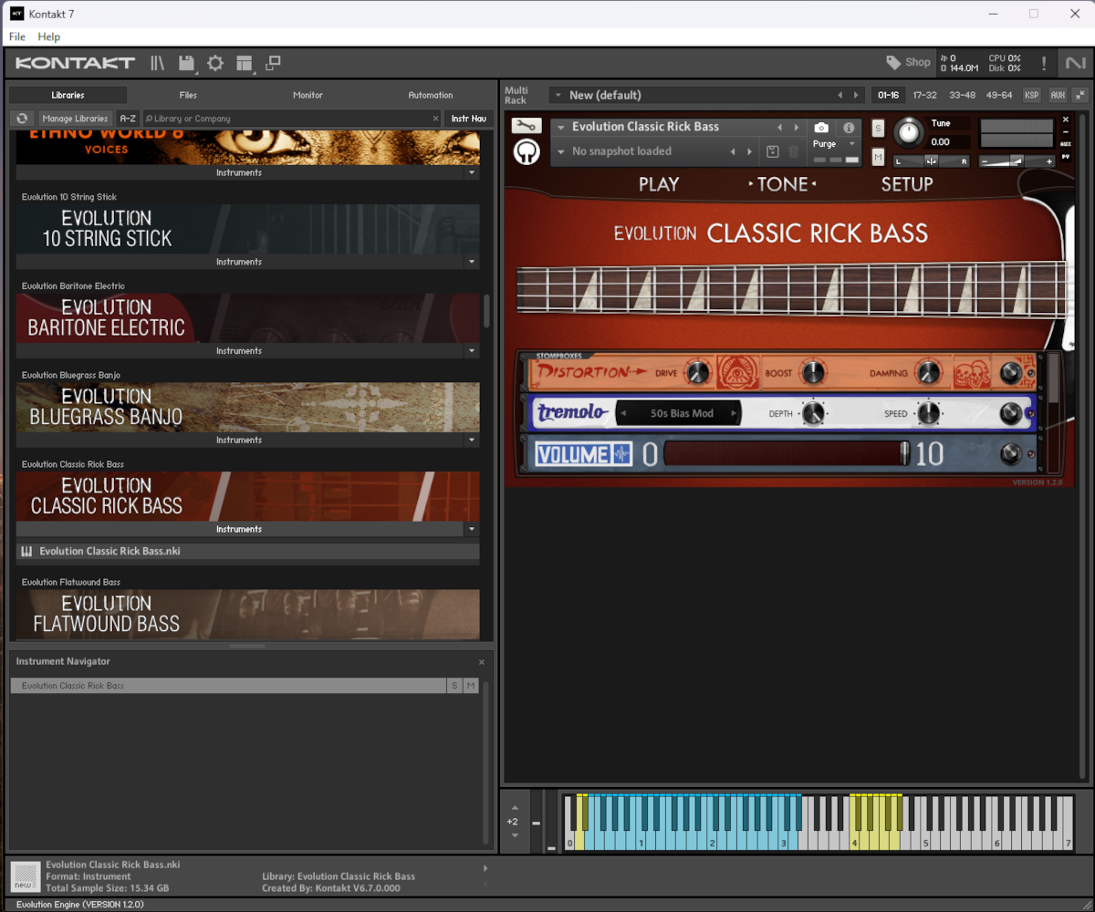The width and height of the screenshot is (1095, 912).
Task: Go to the previous instrument arrow
Action: pyautogui.click(x=779, y=128)
